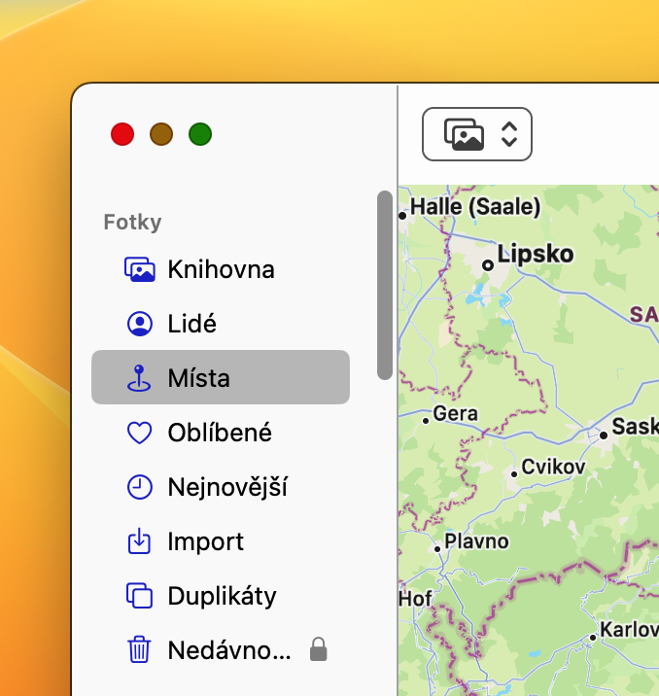Click the Import download arrow icon
659x696 pixels.
[x=139, y=540]
